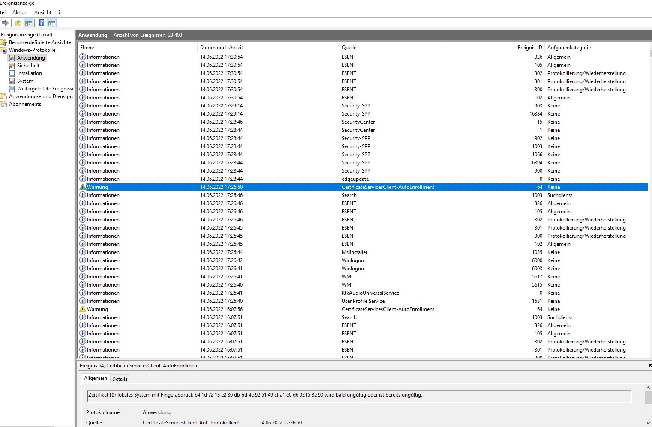The height and width of the screenshot is (427, 652).
Task: Click the preview pane scrollbar up arrow
Action: click(x=648, y=388)
